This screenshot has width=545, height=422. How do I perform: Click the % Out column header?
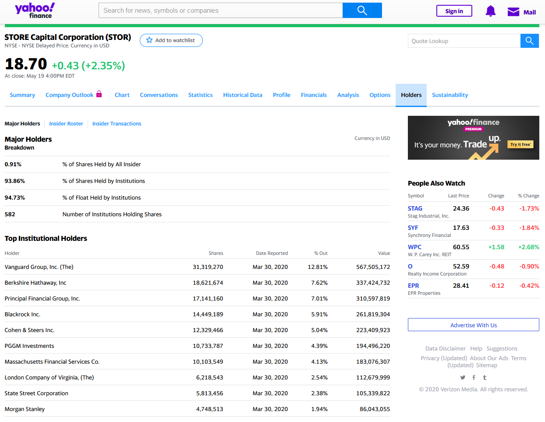[x=321, y=253]
